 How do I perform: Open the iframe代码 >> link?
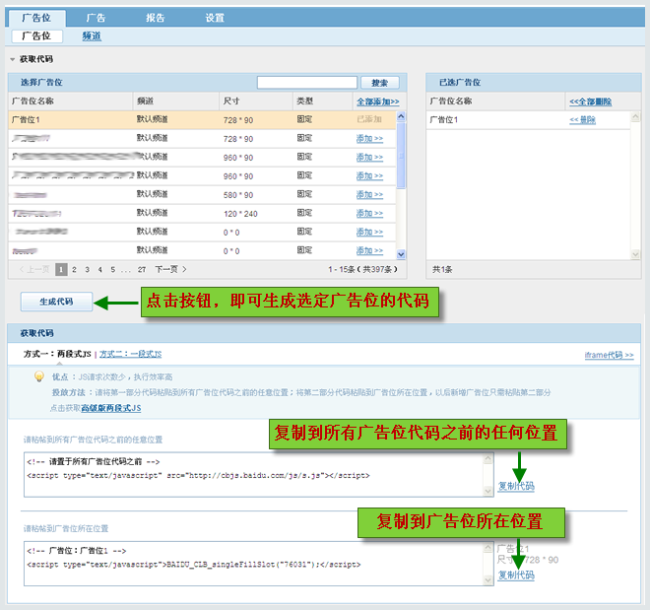click(x=609, y=355)
